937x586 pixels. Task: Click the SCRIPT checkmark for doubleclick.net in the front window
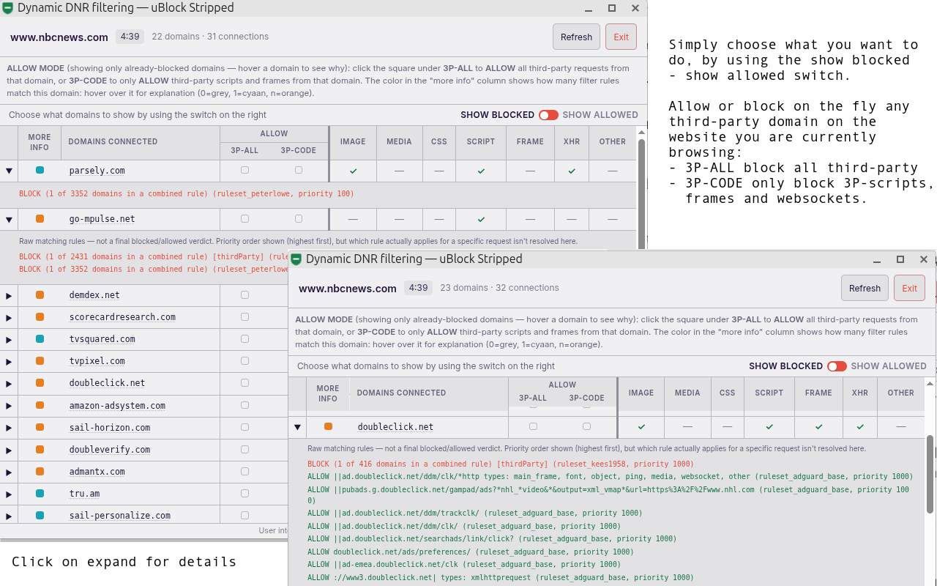(x=769, y=426)
